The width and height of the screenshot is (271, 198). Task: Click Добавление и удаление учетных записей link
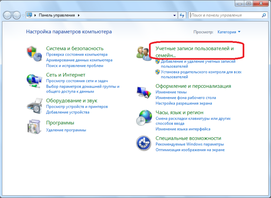tap(198, 64)
